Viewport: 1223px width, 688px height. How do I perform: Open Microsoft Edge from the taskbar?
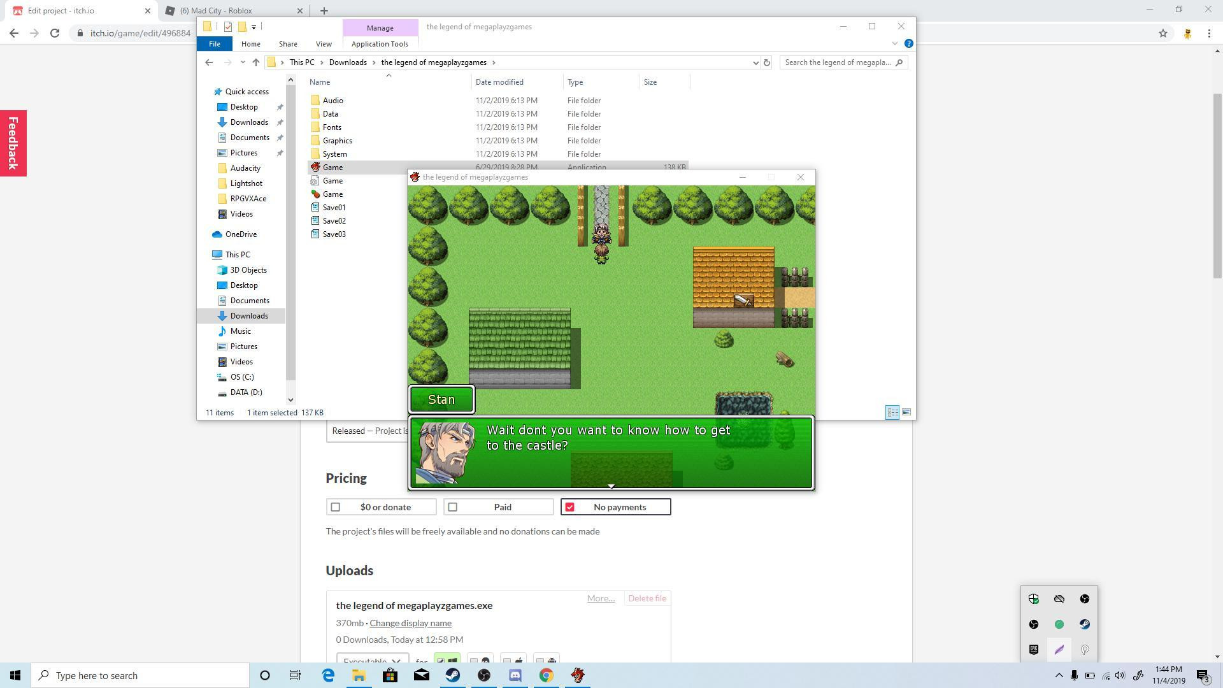[328, 675]
